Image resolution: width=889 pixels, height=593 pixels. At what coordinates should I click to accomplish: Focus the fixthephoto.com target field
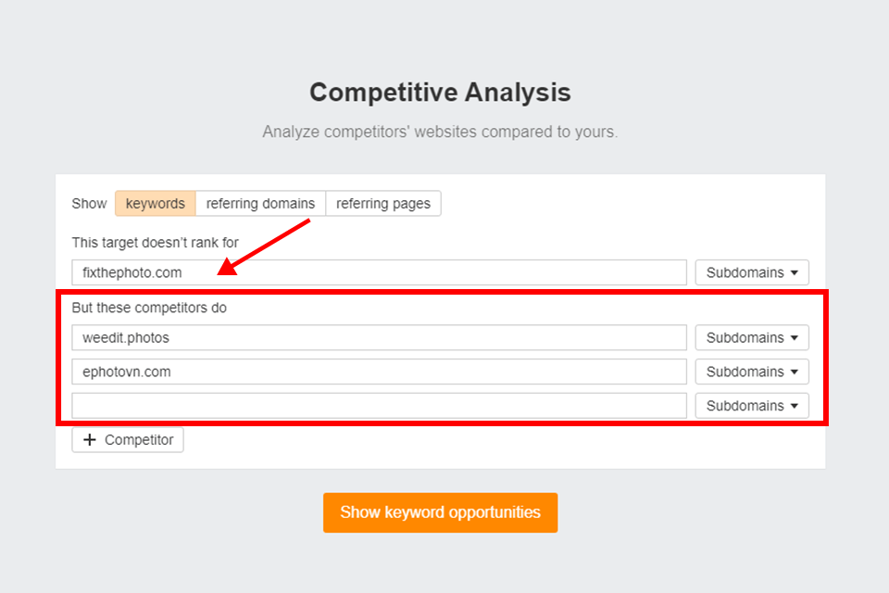pyautogui.click(x=379, y=272)
